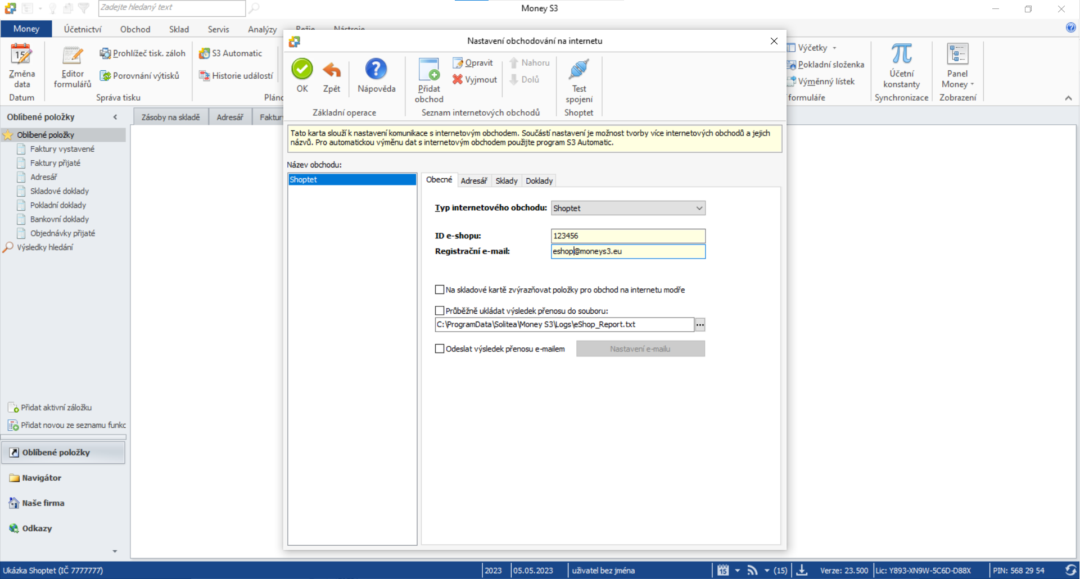Move shop down with Dolů arrow
1080x579 pixels.
pyautogui.click(x=524, y=80)
